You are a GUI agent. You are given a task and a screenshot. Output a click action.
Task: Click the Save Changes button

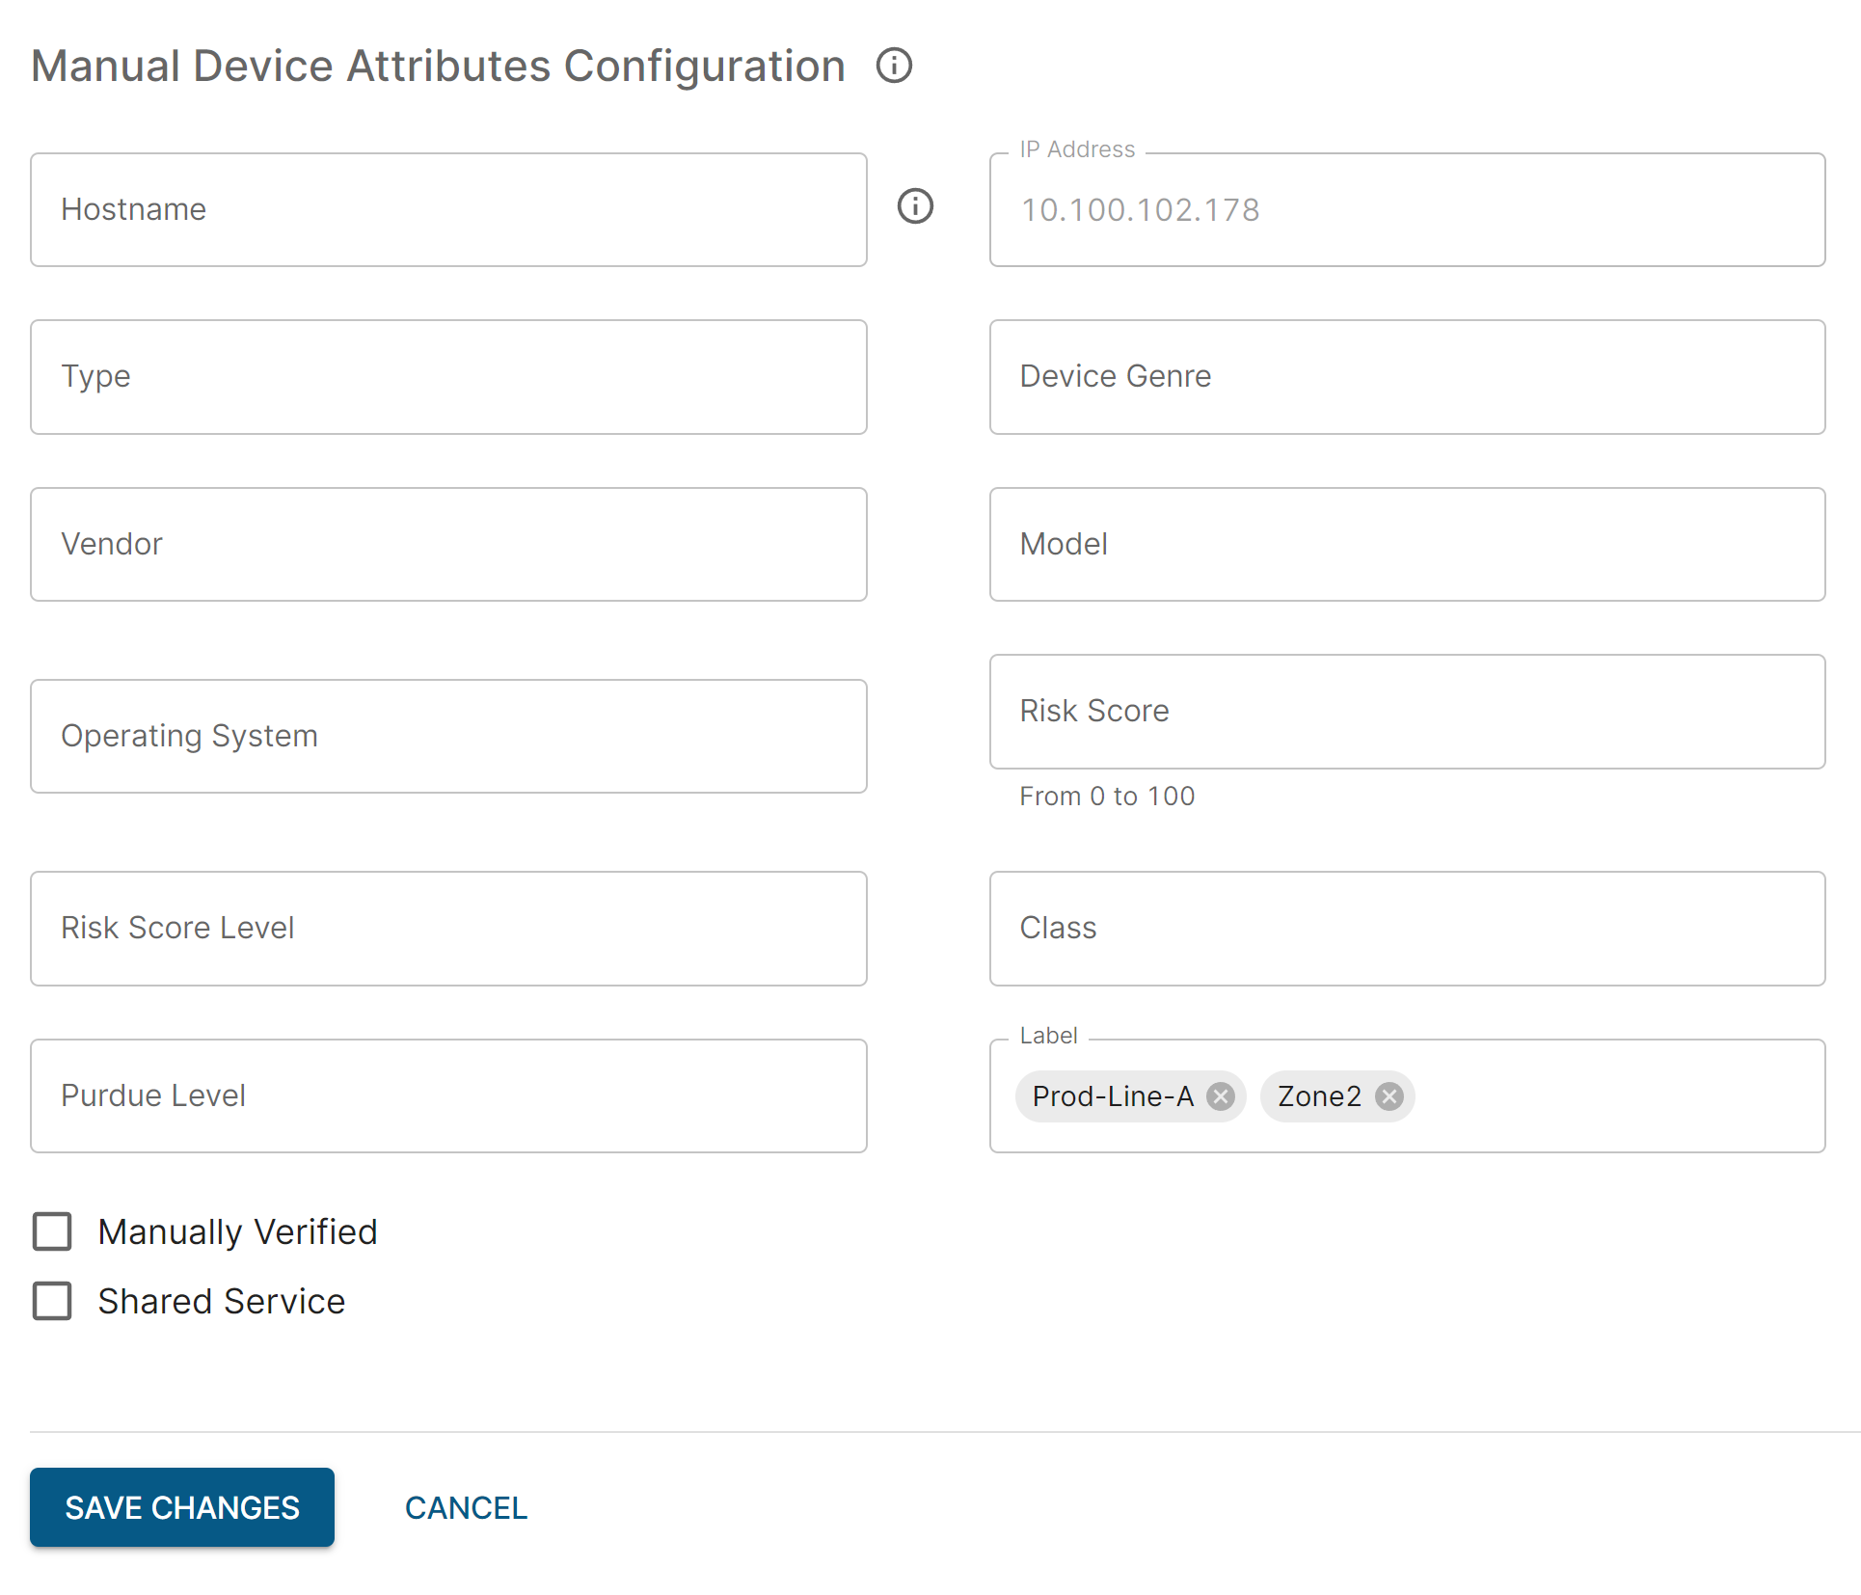(182, 1507)
